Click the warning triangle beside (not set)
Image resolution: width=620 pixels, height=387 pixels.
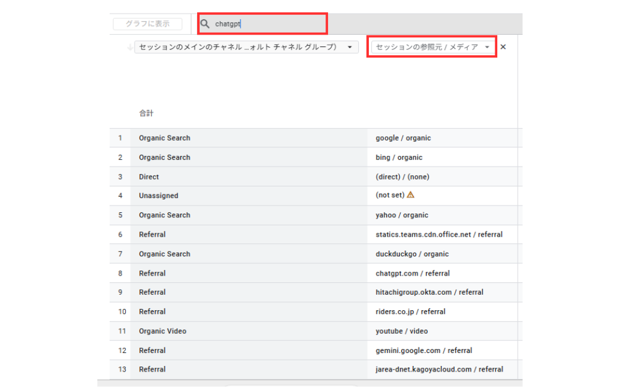click(410, 195)
